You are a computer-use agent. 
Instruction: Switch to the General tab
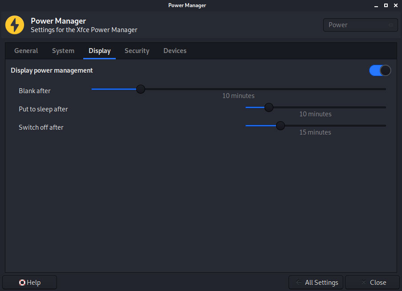click(26, 51)
